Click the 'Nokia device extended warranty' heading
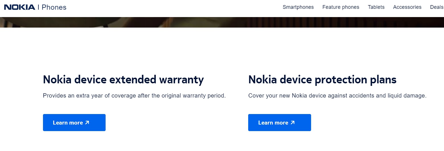 pos(123,80)
